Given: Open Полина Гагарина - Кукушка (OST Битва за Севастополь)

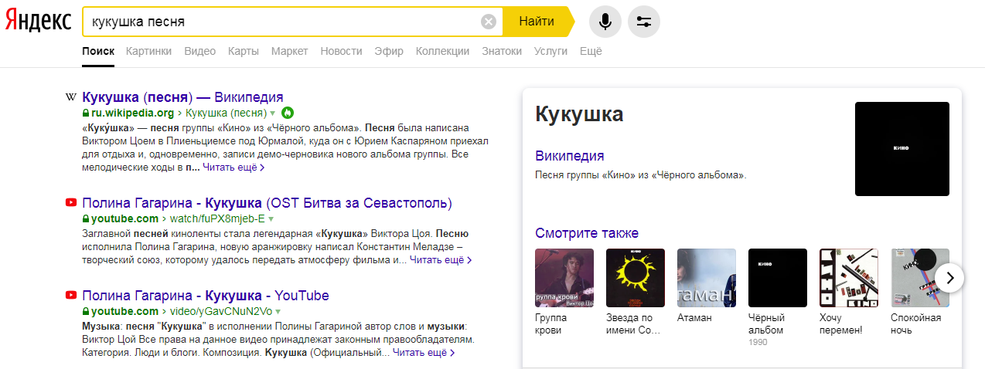Looking at the screenshot, I should tap(267, 203).
